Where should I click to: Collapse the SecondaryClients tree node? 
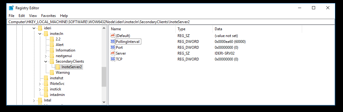tap(46, 62)
